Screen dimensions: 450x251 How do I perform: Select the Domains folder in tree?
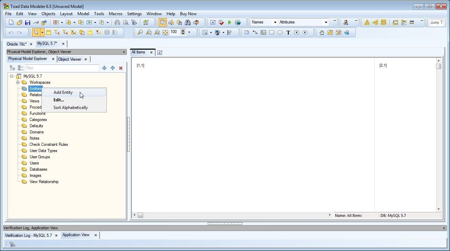[x=37, y=132]
